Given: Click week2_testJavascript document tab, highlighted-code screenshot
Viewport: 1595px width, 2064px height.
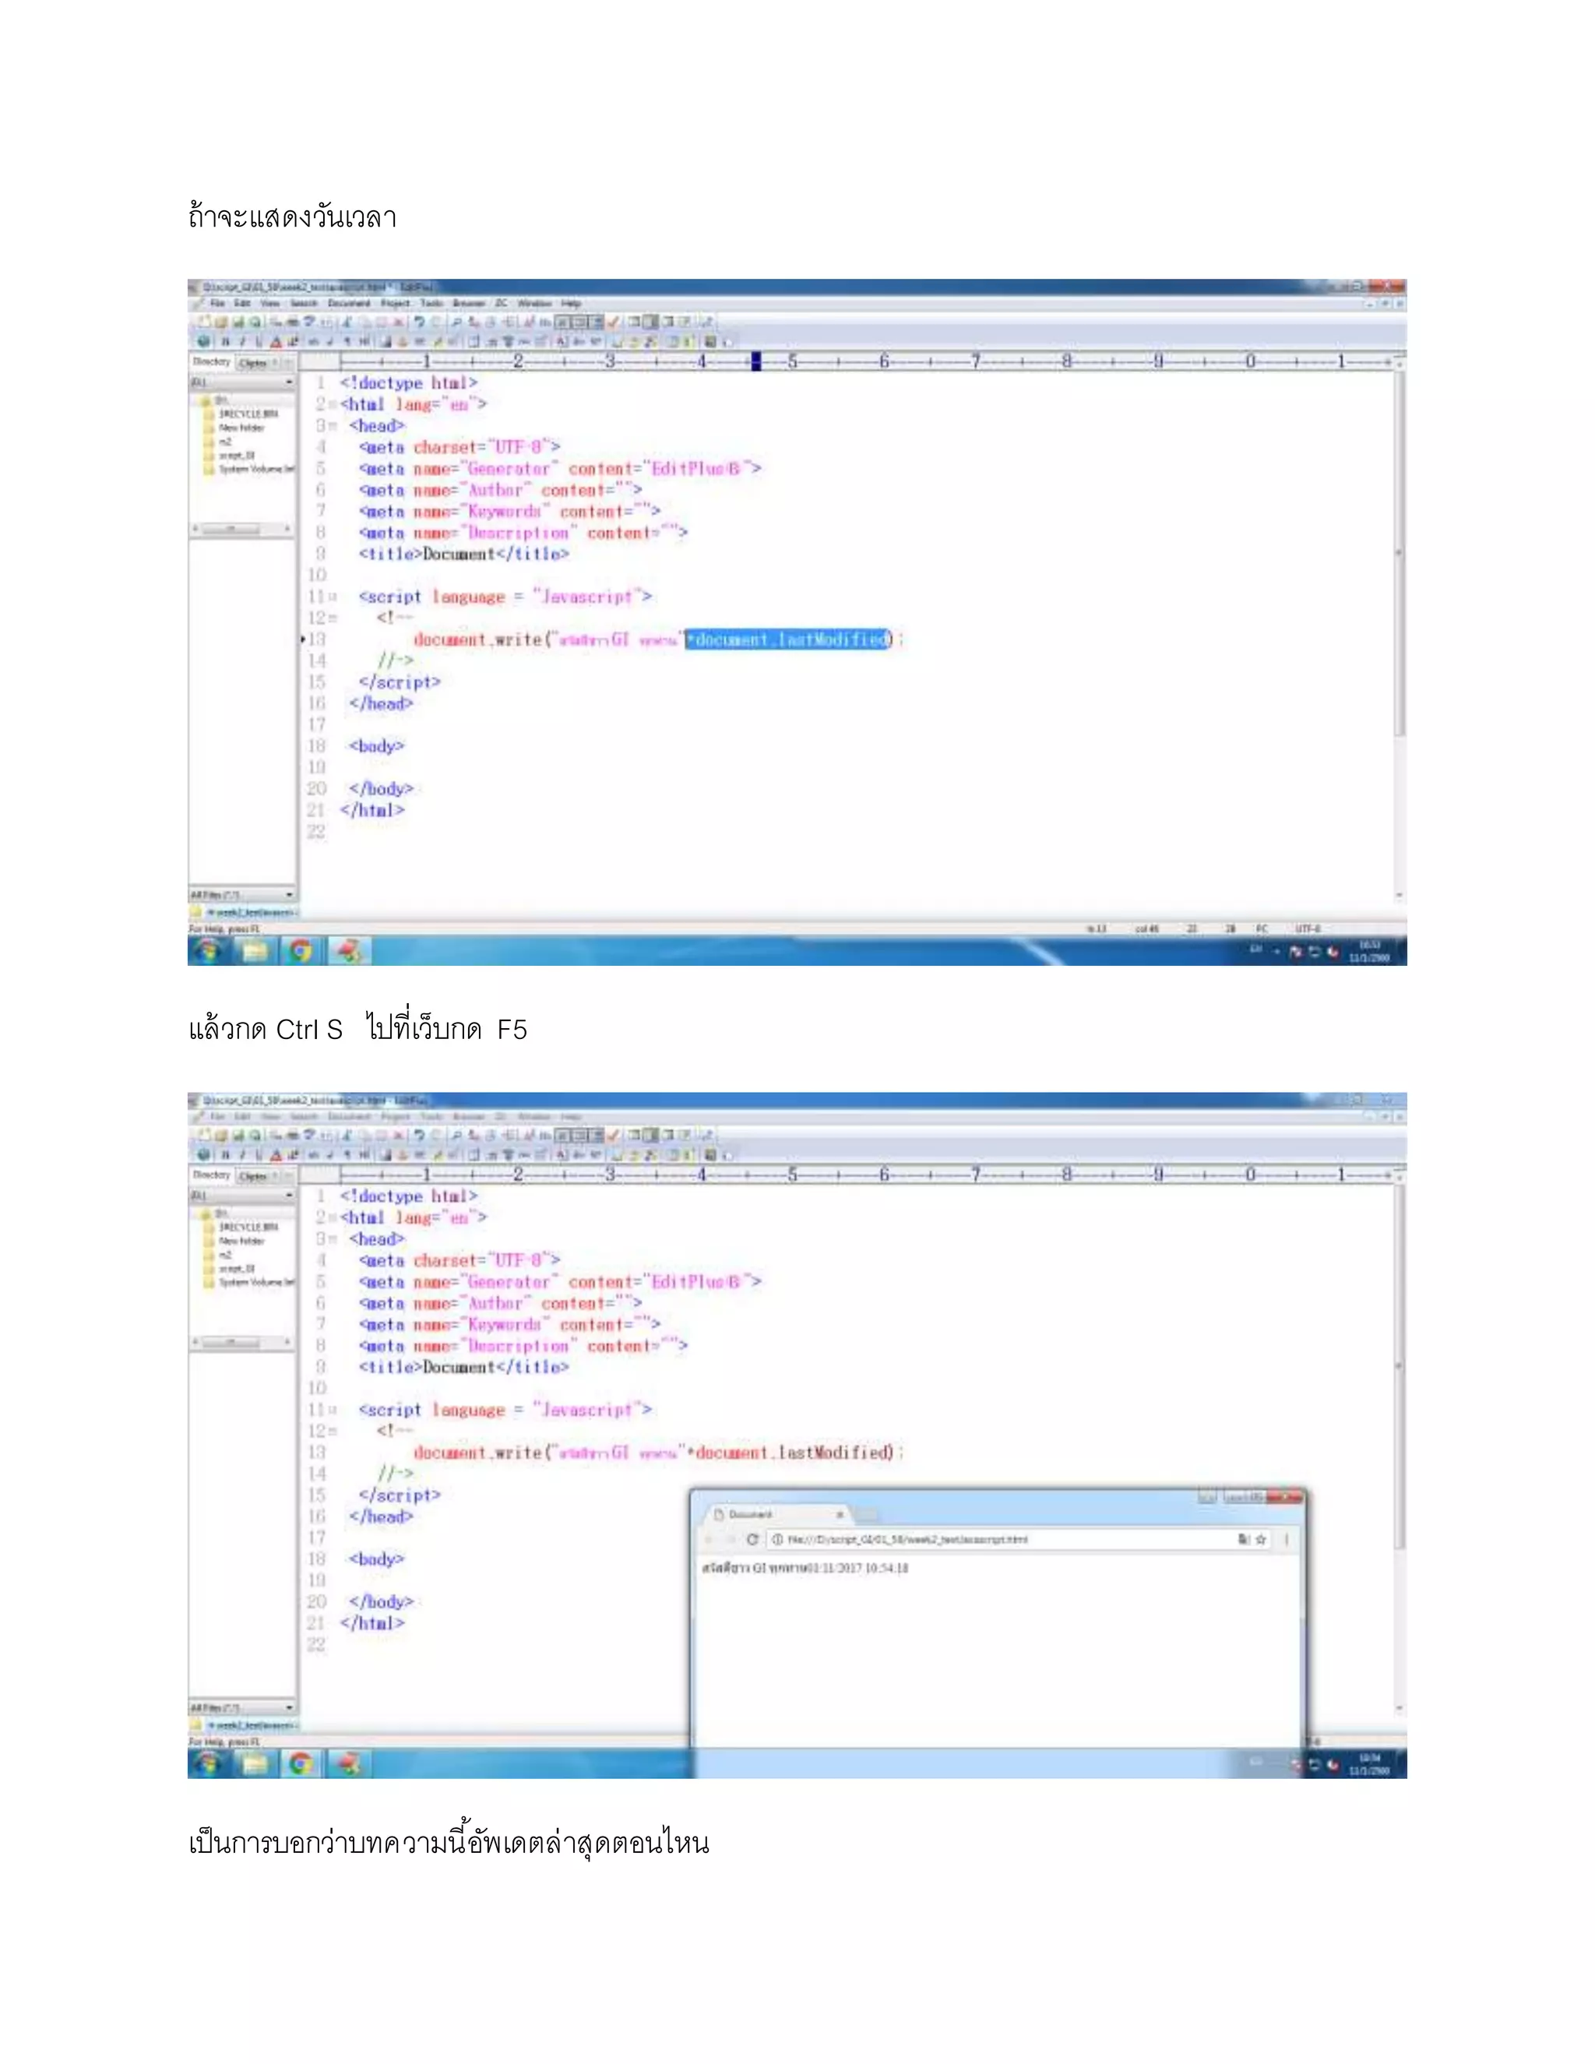Looking at the screenshot, I should tap(252, 912).
